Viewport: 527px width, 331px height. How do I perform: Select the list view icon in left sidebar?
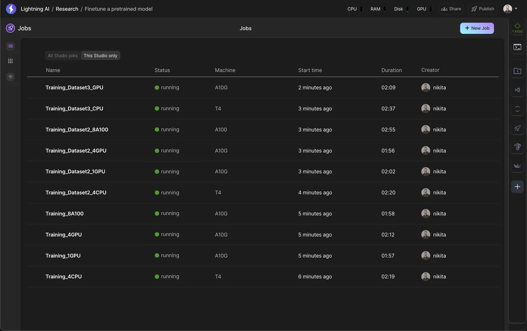(x=10, y=46)
